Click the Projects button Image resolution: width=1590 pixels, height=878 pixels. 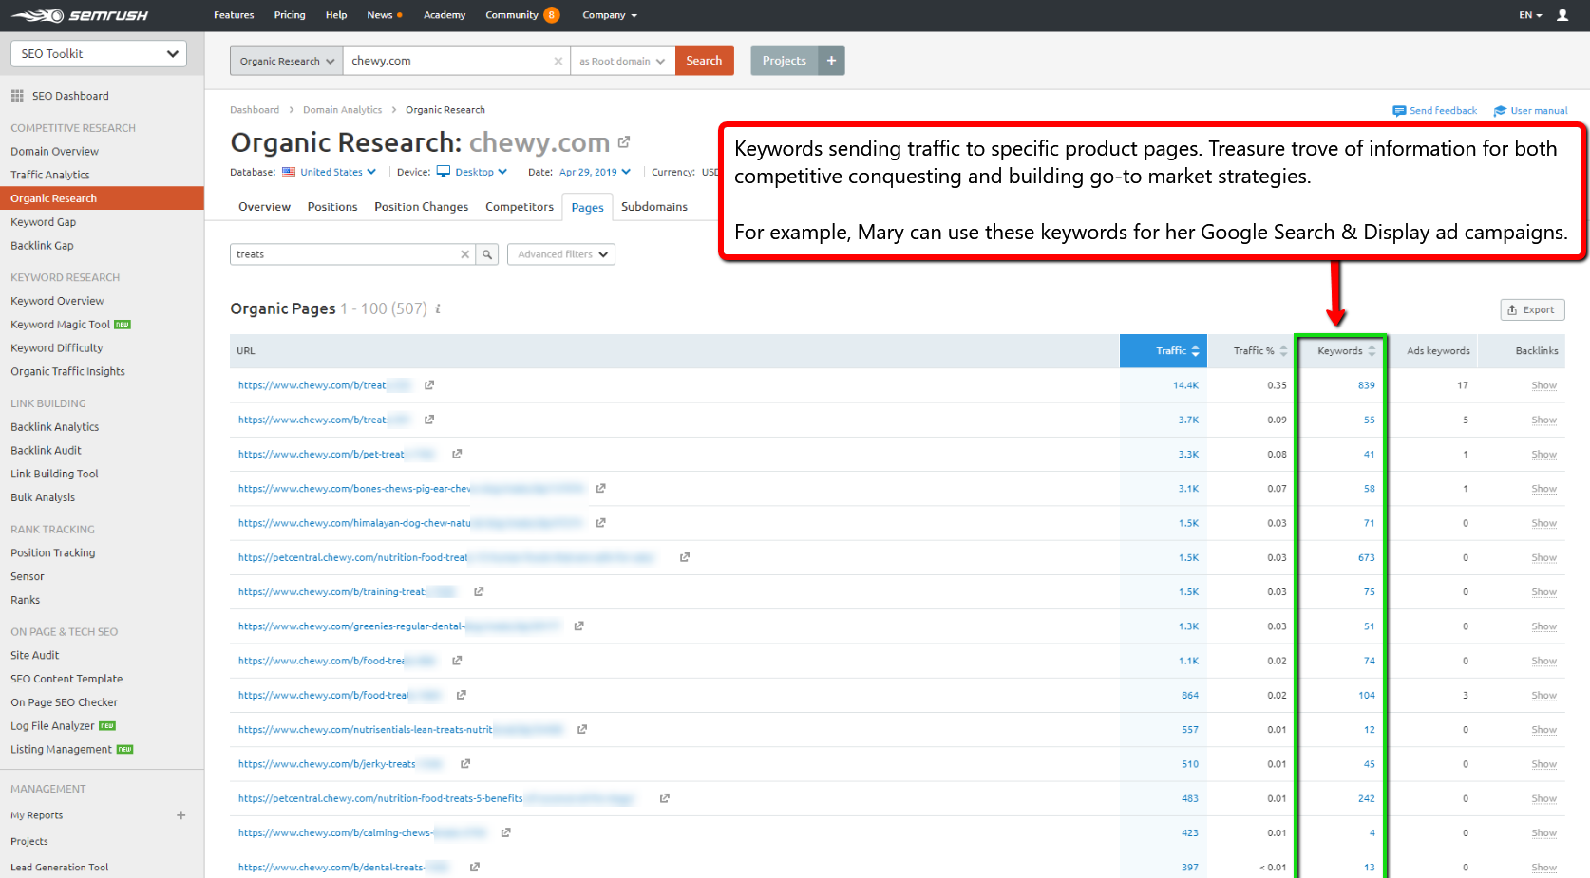[785, 61]
